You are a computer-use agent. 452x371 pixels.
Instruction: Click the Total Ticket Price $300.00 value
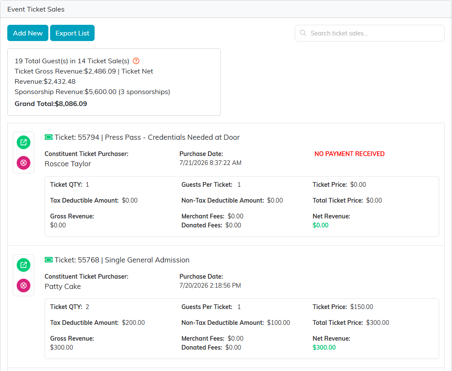click(x=378, y=323)
